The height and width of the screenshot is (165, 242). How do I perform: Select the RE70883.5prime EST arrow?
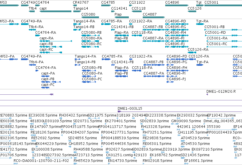(6, 118)
